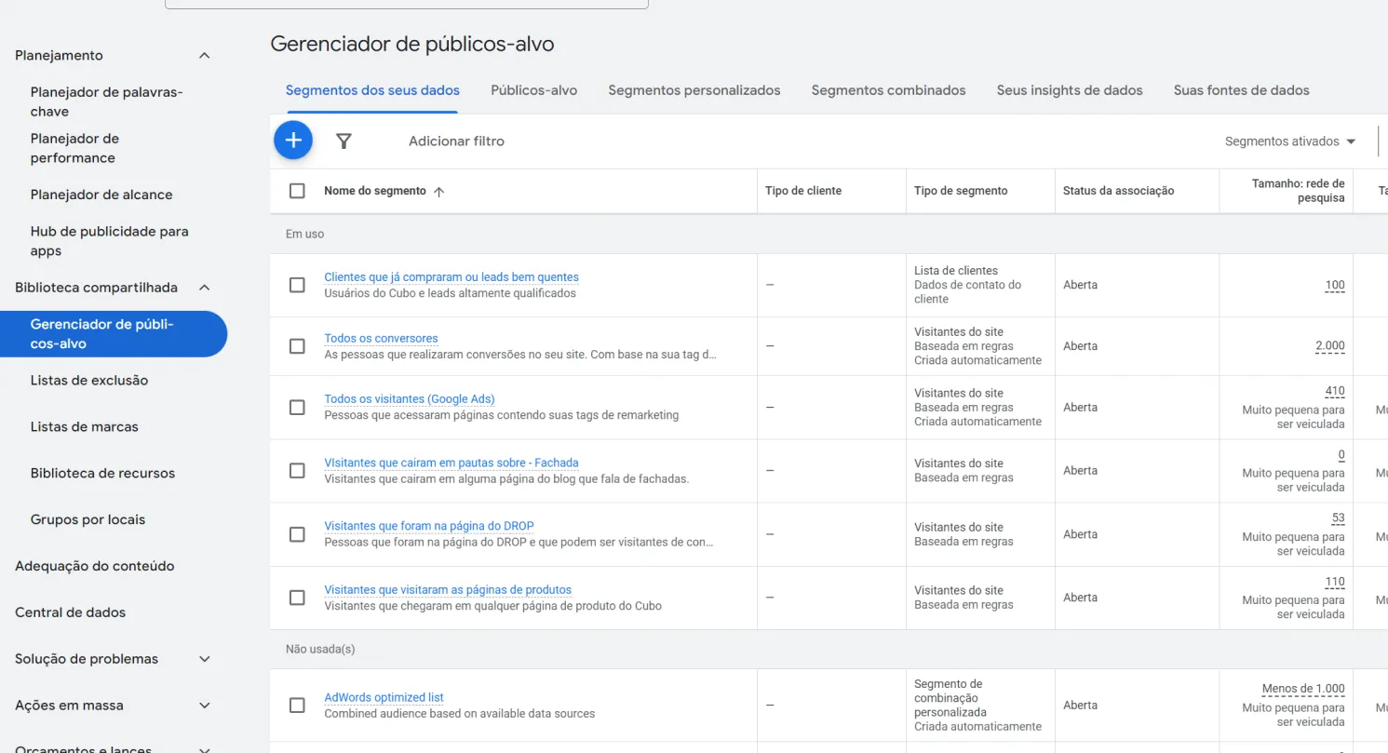The width and height of the screenshot is (1388, 753).
Task: Expand the Solução de problemas section
Action: [x=205, y=659]
